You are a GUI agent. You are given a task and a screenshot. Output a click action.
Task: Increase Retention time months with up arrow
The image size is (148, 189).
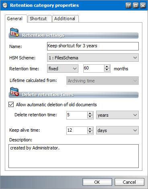click(x=107, y=67)
